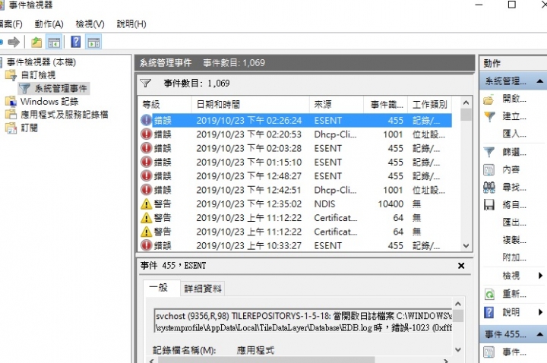Select 應用程式及服務記錄檔 tree node
The width and height of the screenshot is (547, 363).
click(64, 115)
